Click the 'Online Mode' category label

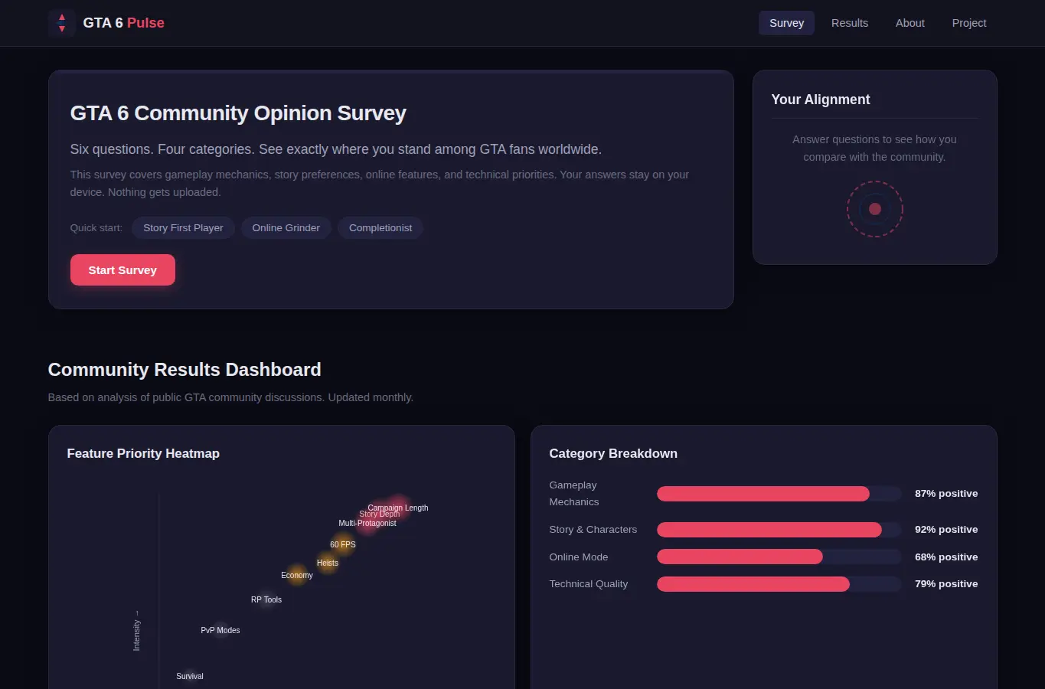click(x=579, y=557)
